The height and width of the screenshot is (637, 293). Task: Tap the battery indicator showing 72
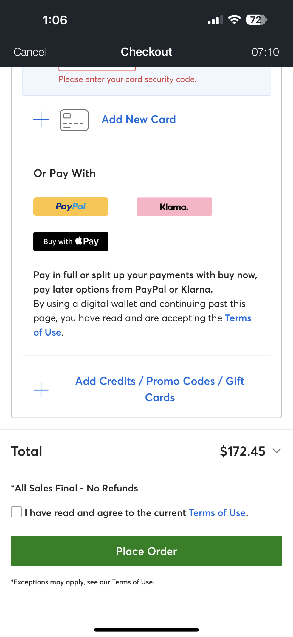tap(256, 20)
